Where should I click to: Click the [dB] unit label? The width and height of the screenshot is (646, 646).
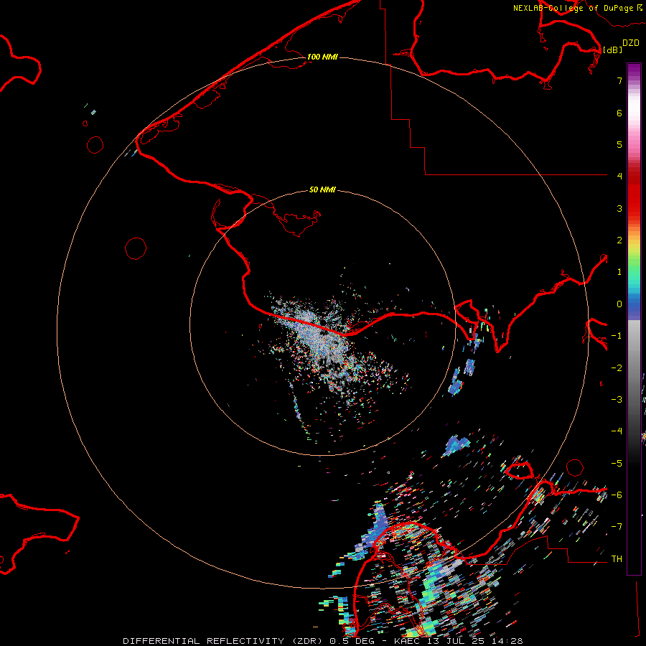[x=613, y=50]
